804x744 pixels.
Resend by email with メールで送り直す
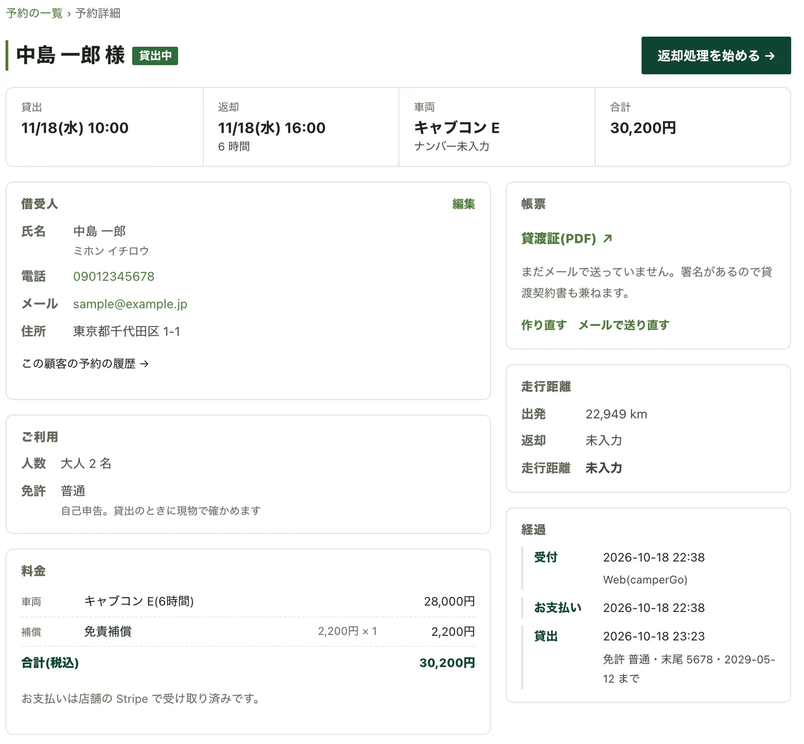624,325
